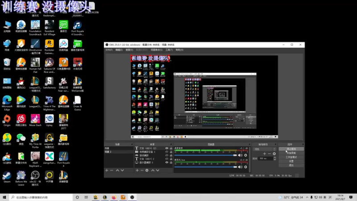Mute the 麦克风/Aux audio channel
The image size is (357, 201).
[240, 167]
